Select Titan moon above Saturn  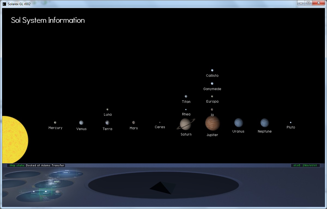(186, 96)
